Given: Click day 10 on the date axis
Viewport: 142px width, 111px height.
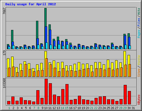Looking at the screenshot, I should [x=46, y=108].
